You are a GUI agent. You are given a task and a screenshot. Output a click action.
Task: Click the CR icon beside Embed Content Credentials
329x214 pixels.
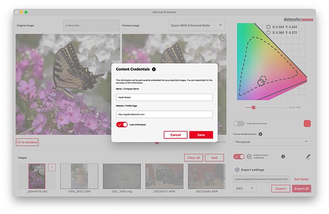coord(249,157)
